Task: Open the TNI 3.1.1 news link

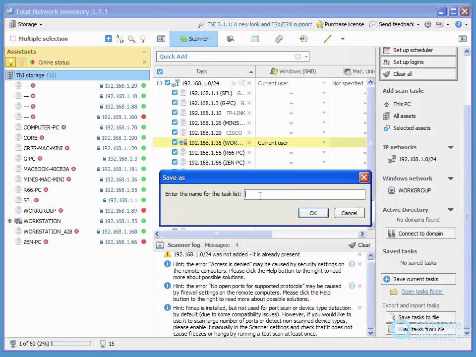Action: coord(260,24)
